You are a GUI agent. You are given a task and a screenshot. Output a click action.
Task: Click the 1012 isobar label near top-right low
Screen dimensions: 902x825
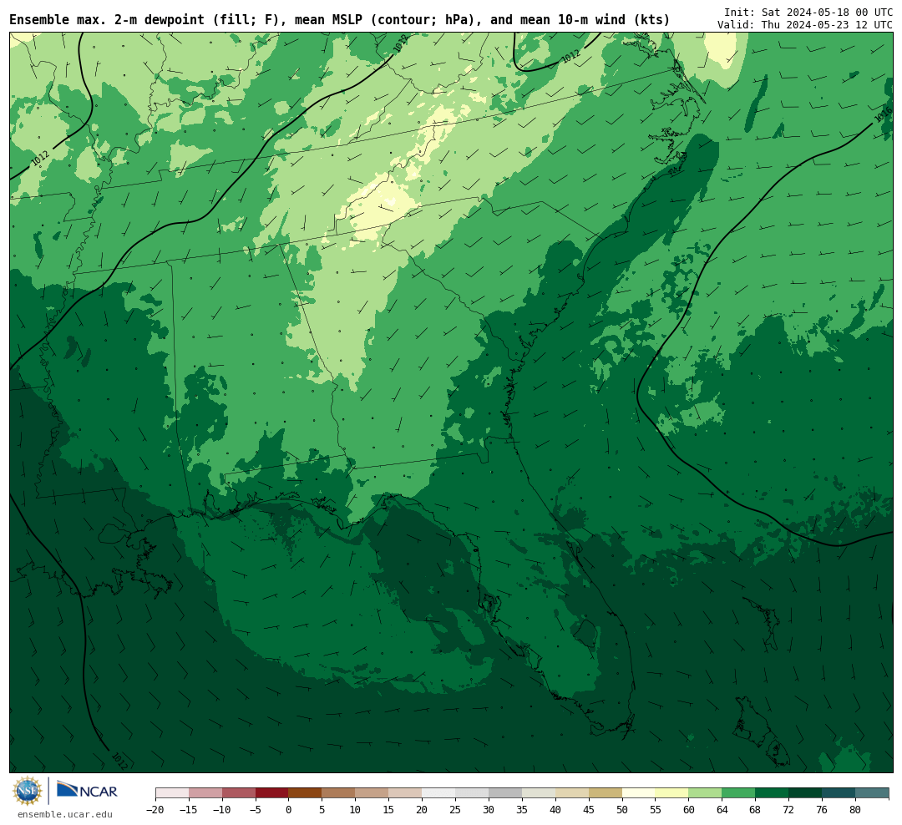coord(570,57)
